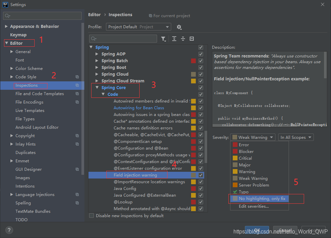Select Critical severity option
This screenshot has height=238, width=331.
[259, 158]
